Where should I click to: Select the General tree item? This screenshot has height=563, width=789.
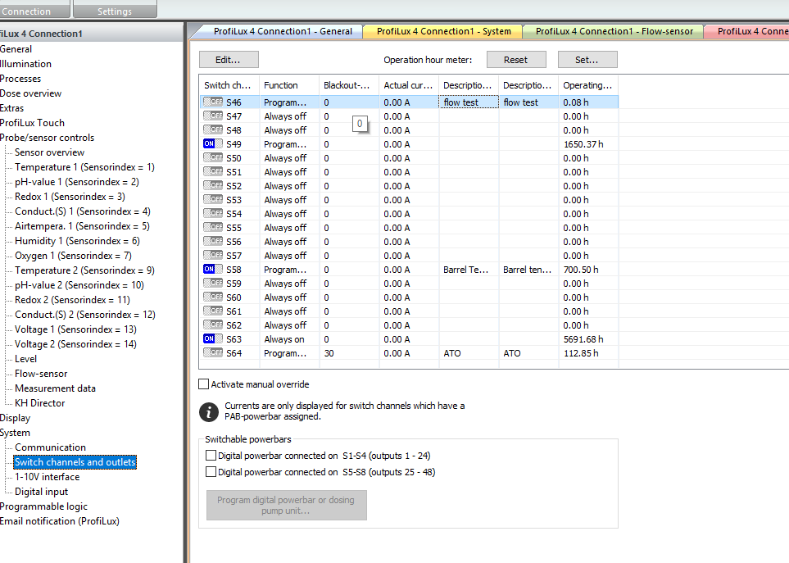pos(16,49)
